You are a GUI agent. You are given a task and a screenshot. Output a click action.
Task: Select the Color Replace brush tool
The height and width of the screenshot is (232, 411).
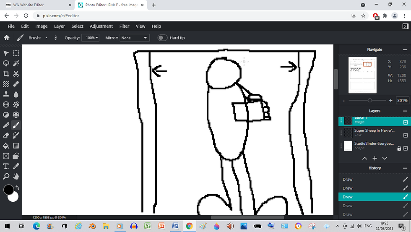(16, 135)
